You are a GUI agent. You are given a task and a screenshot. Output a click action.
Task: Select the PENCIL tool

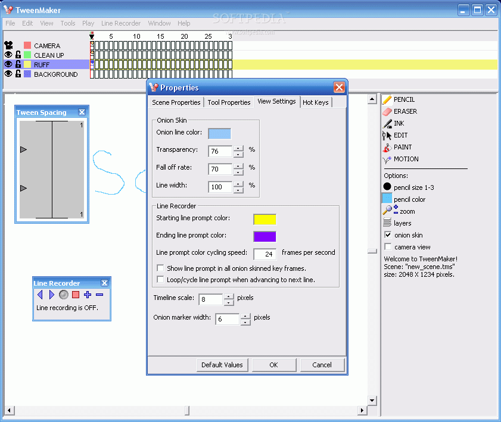[x=399, y=99]
